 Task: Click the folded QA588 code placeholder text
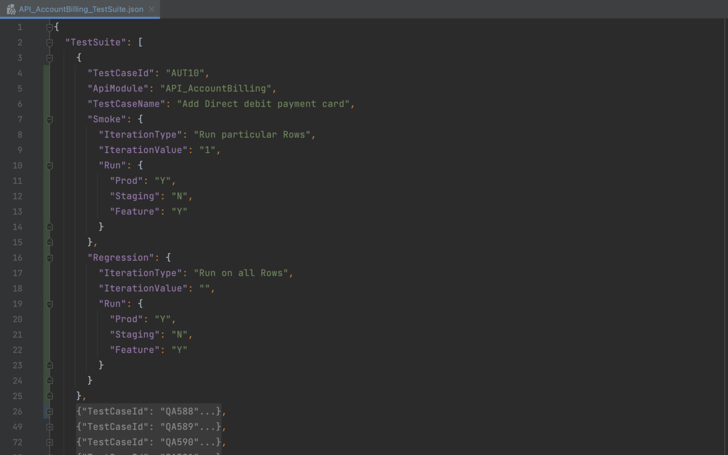[207, 411]
